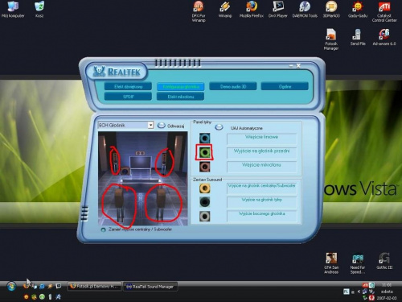Click the Odtwarzaj play test button
Screen dimensions: 402x302
pyautogui.click(x=162, y=126)
